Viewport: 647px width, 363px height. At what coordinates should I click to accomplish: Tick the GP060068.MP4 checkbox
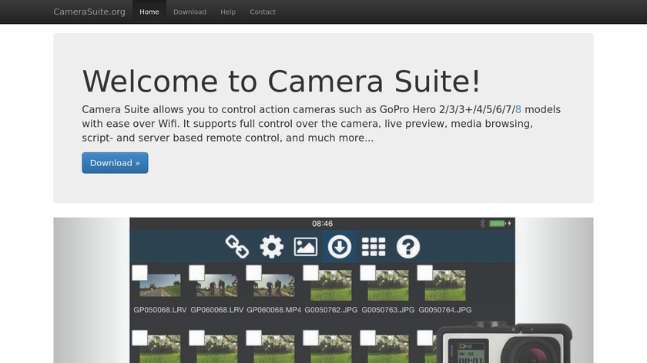pos(253,273)
